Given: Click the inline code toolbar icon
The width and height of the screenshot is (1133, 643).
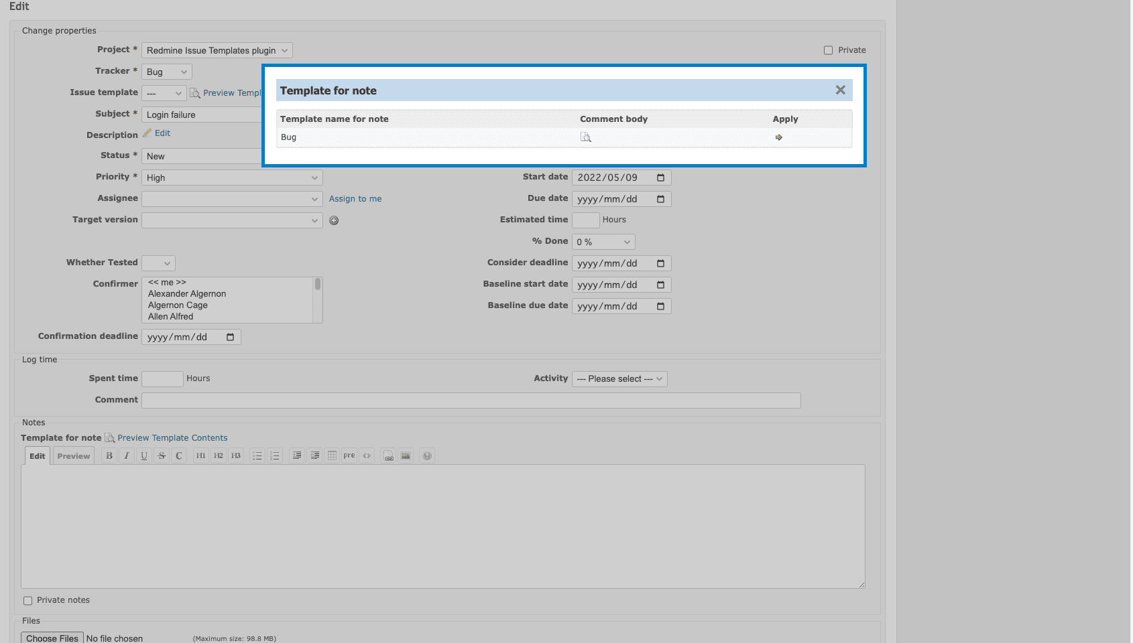Looking at the screenshot, I should tap(367, 456).
